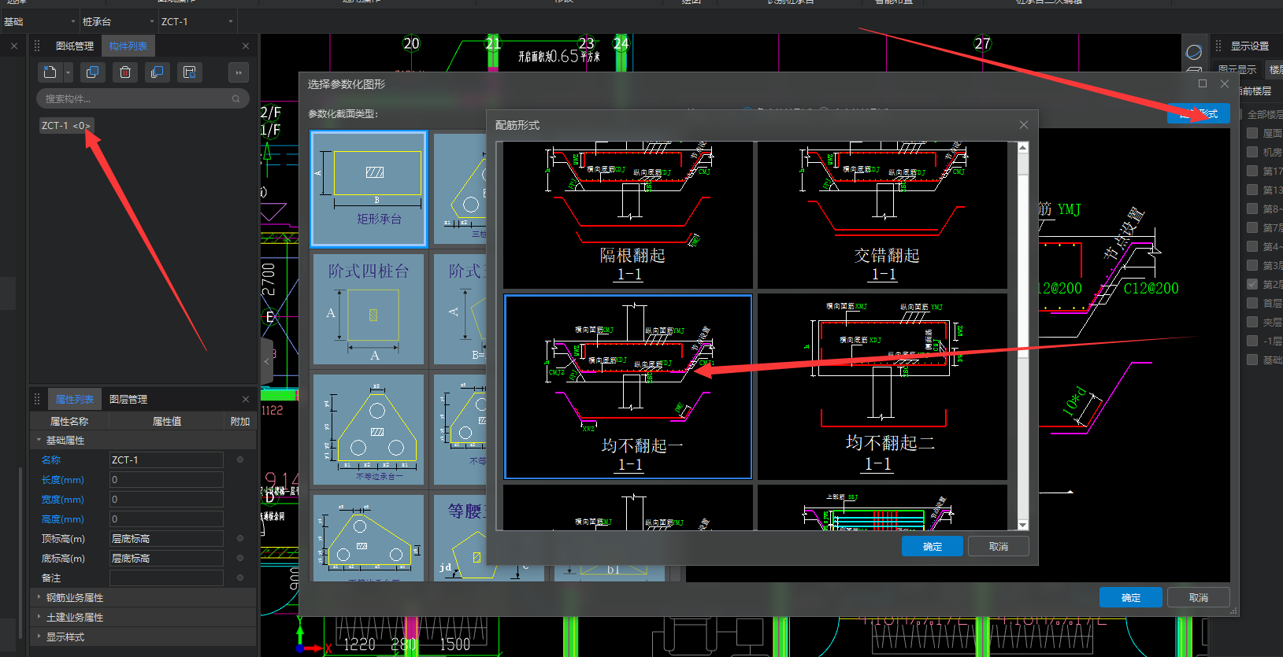The width and height of the screenshot is (1283, 657).
Task: Choose the 隔根翻起 rebar form
Action: (628, 215)
